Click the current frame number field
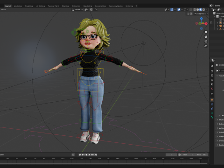 pyautogui.click(x=171, y=155)
